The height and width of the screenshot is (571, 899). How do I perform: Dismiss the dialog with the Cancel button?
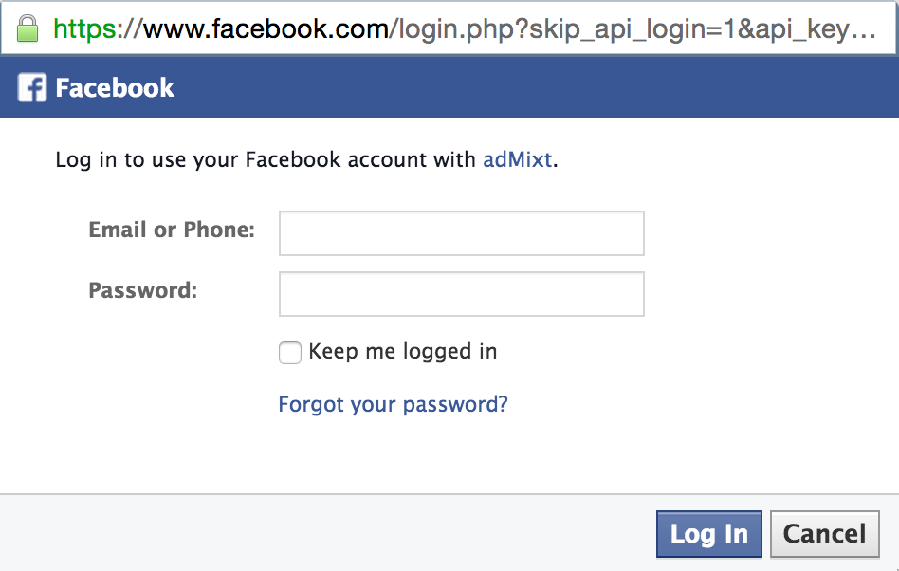click(x=824, y=534)
